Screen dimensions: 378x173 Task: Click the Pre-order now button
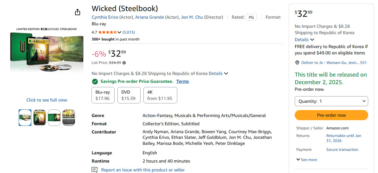point(331,115)
